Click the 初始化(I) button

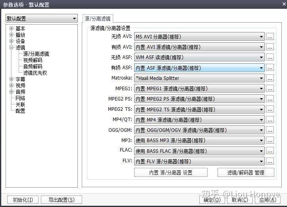[23, 200]
